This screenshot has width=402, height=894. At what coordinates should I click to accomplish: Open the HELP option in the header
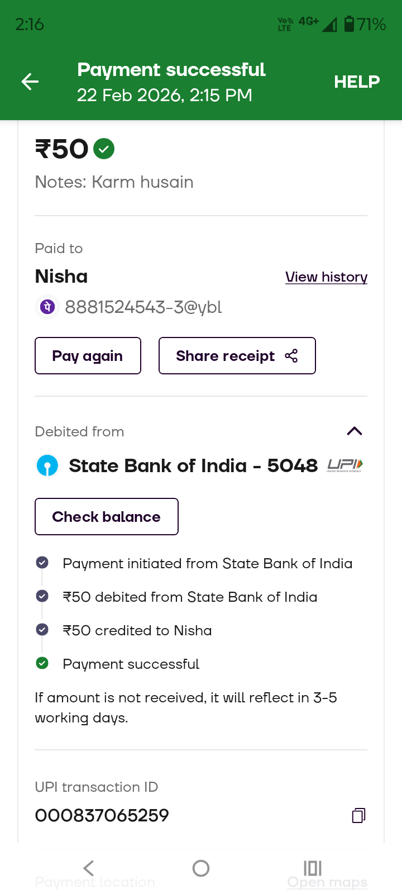click(357, 82)
